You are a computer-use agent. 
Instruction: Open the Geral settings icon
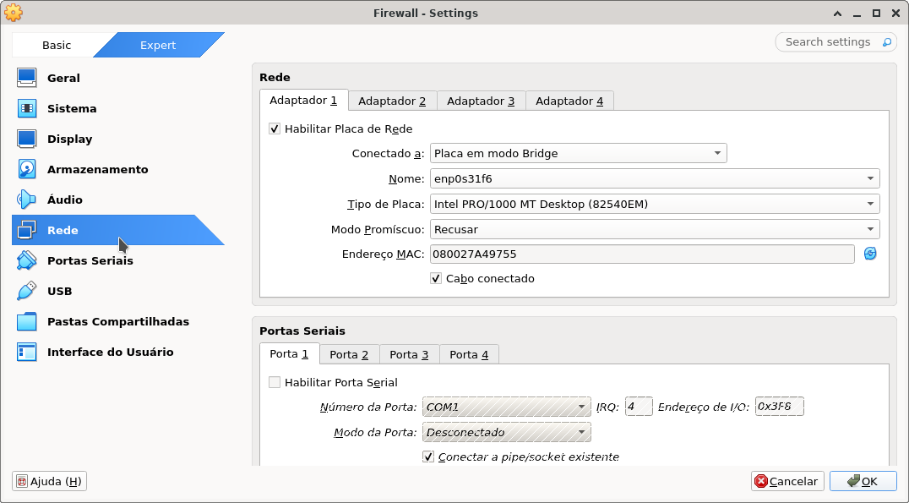tap(27, 78)
